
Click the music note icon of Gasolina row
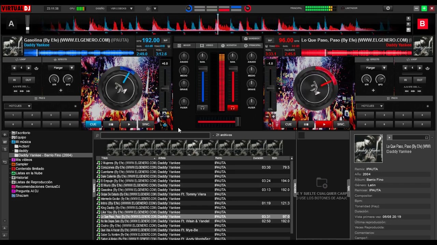(x=98, y=190)
